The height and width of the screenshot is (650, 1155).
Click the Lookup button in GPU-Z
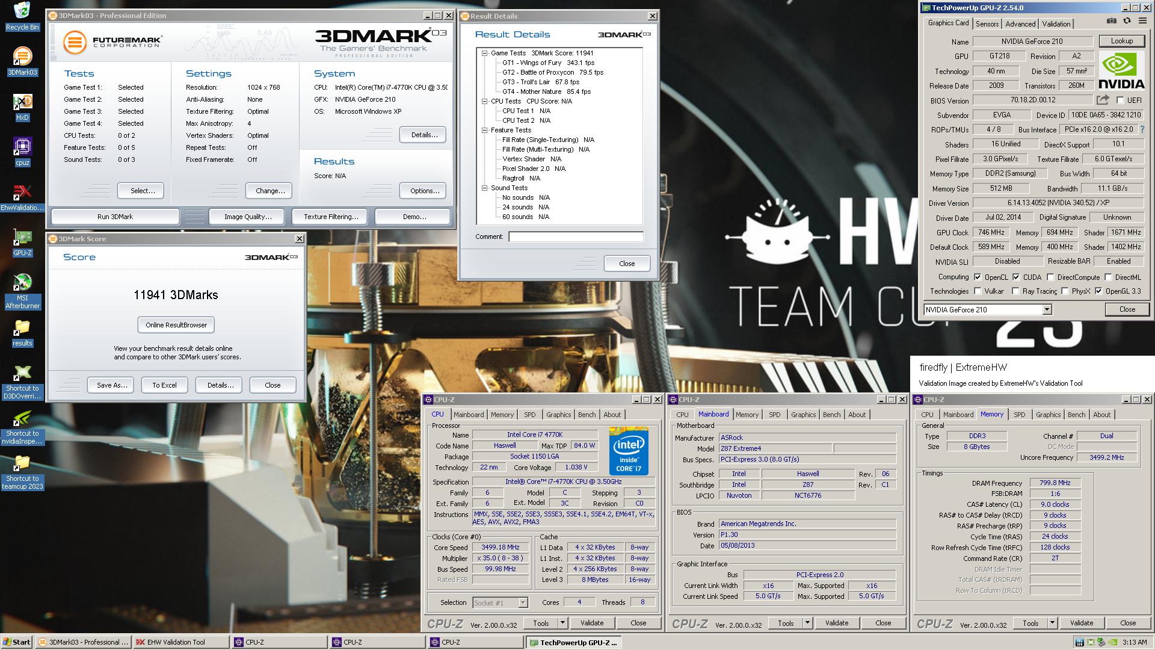pyautogui.click(x=1122, y=41)
